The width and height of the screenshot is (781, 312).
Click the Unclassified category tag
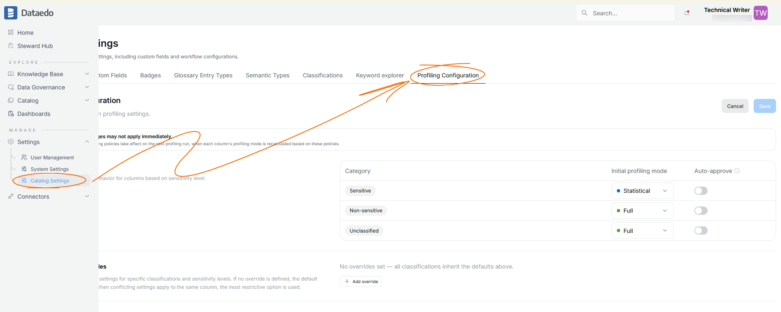coord(364,230)
